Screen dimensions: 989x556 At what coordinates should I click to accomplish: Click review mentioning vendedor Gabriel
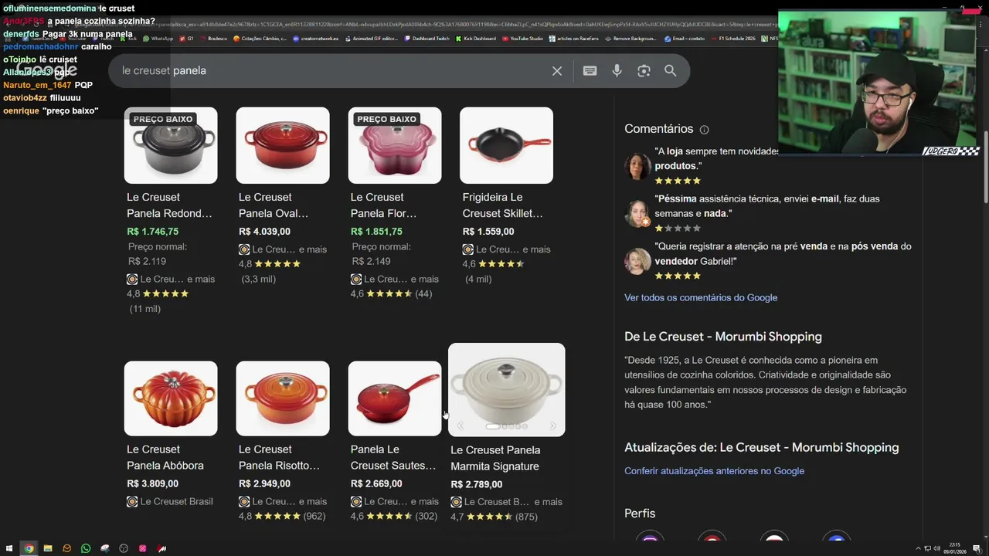click(x=783, y=254)
